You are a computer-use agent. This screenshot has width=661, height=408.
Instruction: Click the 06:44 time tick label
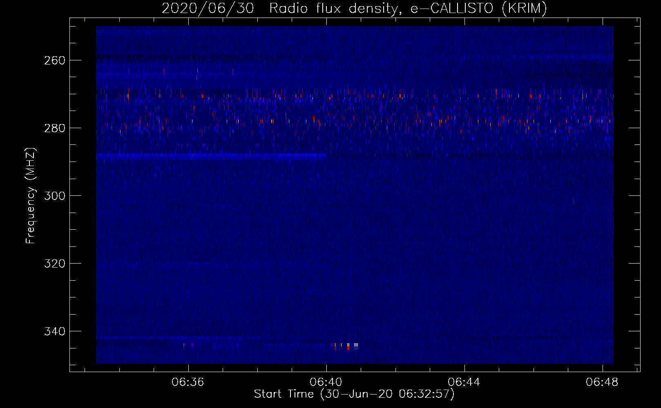point(464,382)
